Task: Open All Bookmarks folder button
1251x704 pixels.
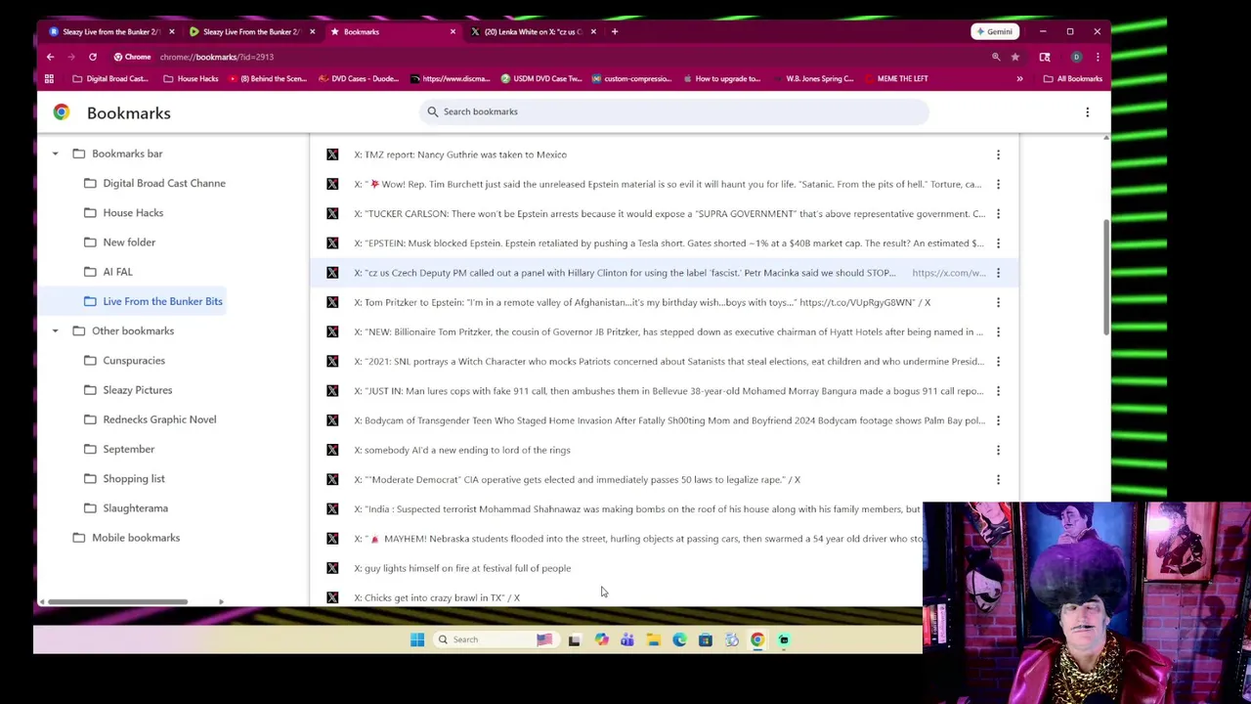Action: pyautogui.click(x=1072, y=78)
